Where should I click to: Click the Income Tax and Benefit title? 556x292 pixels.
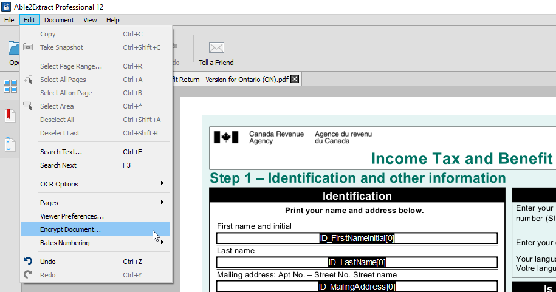click(462, 158)
